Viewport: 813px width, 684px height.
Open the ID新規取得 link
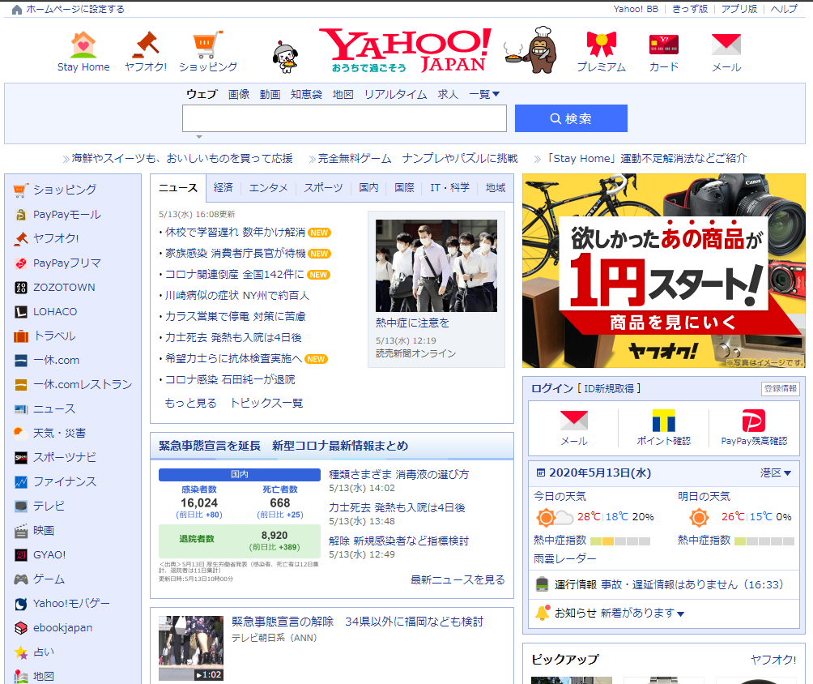609,389
